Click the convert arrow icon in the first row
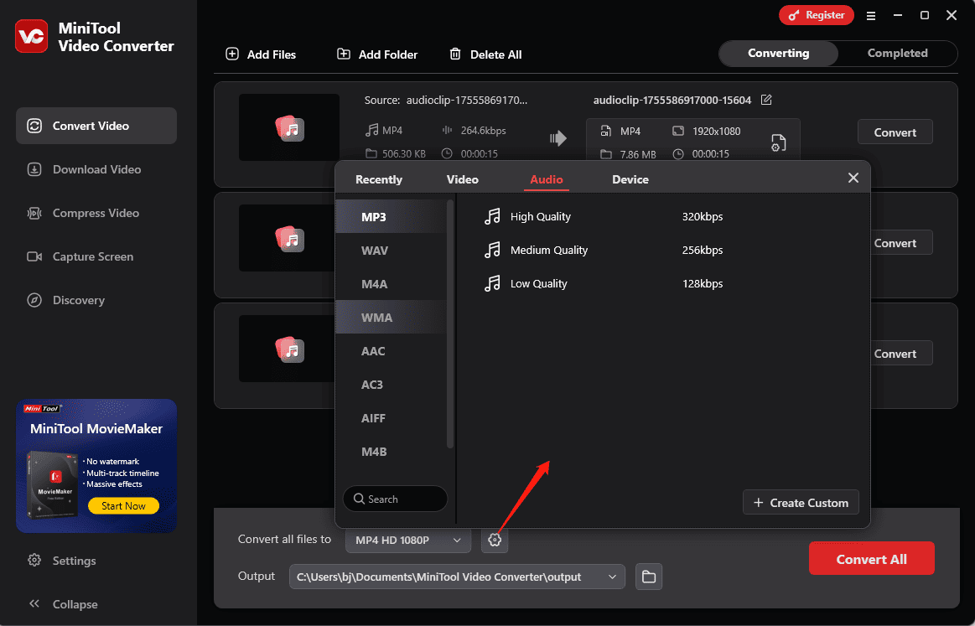 tap(558, 138)
